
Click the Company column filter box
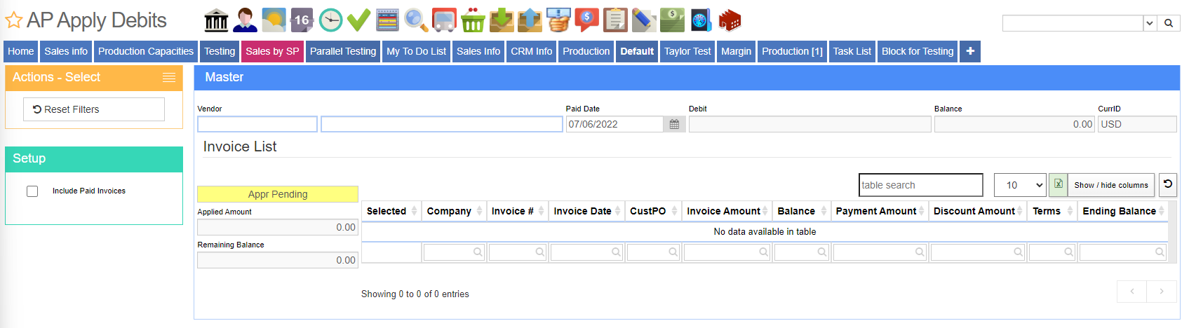(x=455, y=252)
